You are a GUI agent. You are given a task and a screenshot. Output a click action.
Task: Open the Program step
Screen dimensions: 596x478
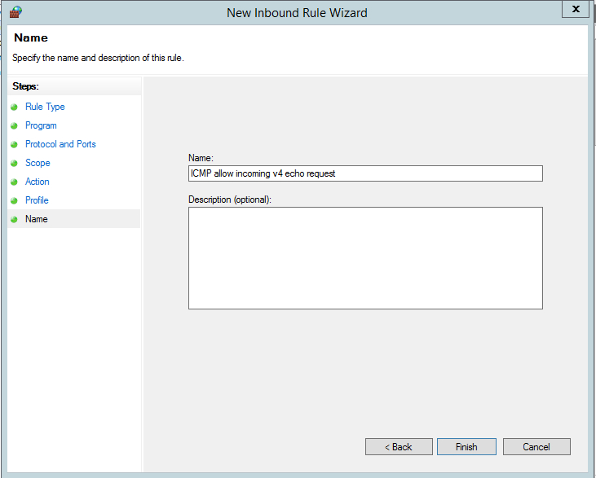(41, 125)
